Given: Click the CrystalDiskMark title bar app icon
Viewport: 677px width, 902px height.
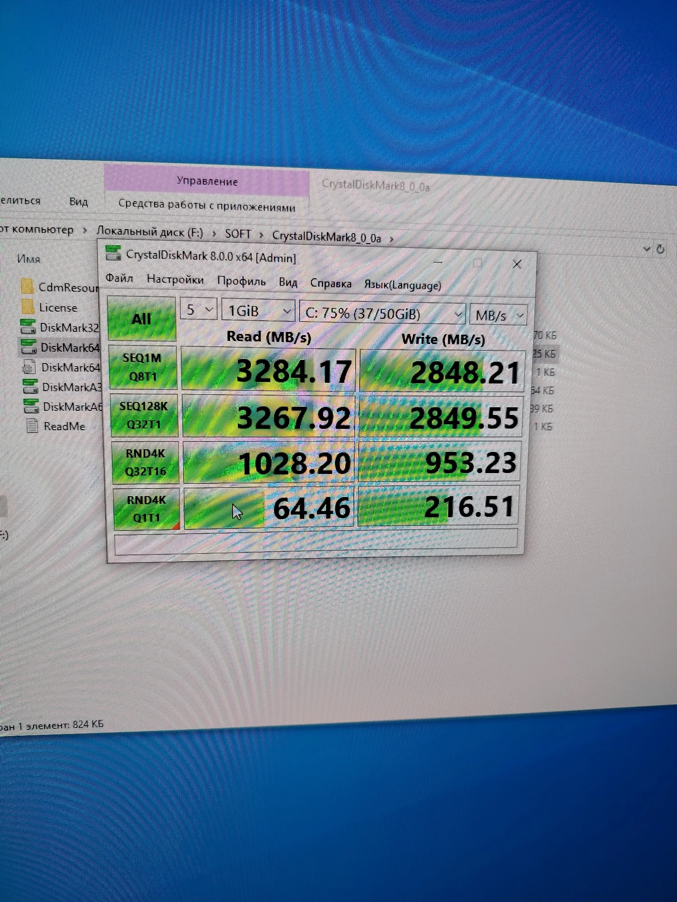Looking at the screenshot, I should coord(113,253).
